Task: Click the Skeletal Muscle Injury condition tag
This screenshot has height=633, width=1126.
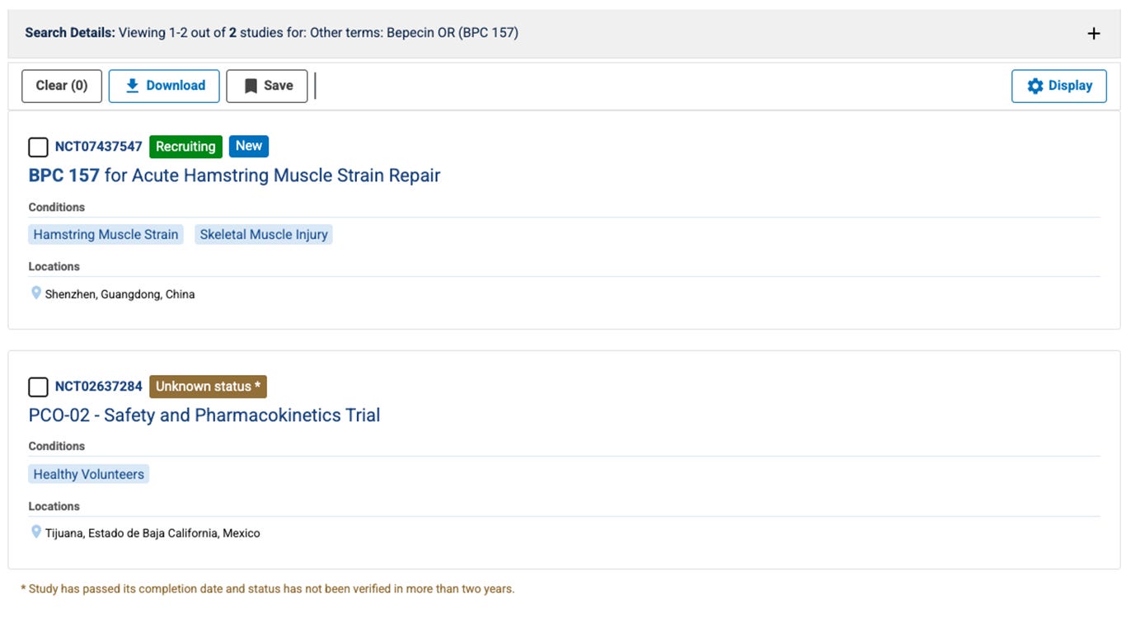Action: pos(264,235)
